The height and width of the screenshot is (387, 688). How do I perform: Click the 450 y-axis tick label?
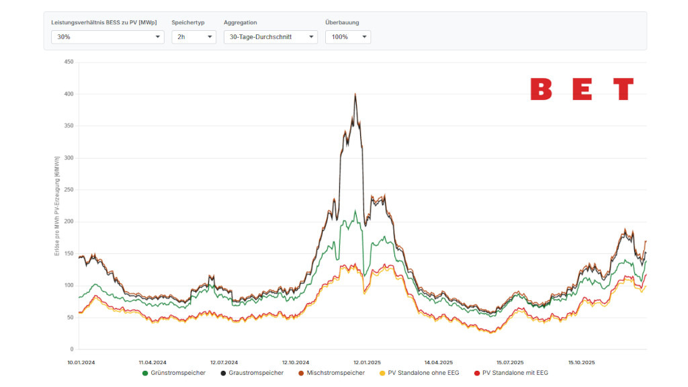click(68, 62)
